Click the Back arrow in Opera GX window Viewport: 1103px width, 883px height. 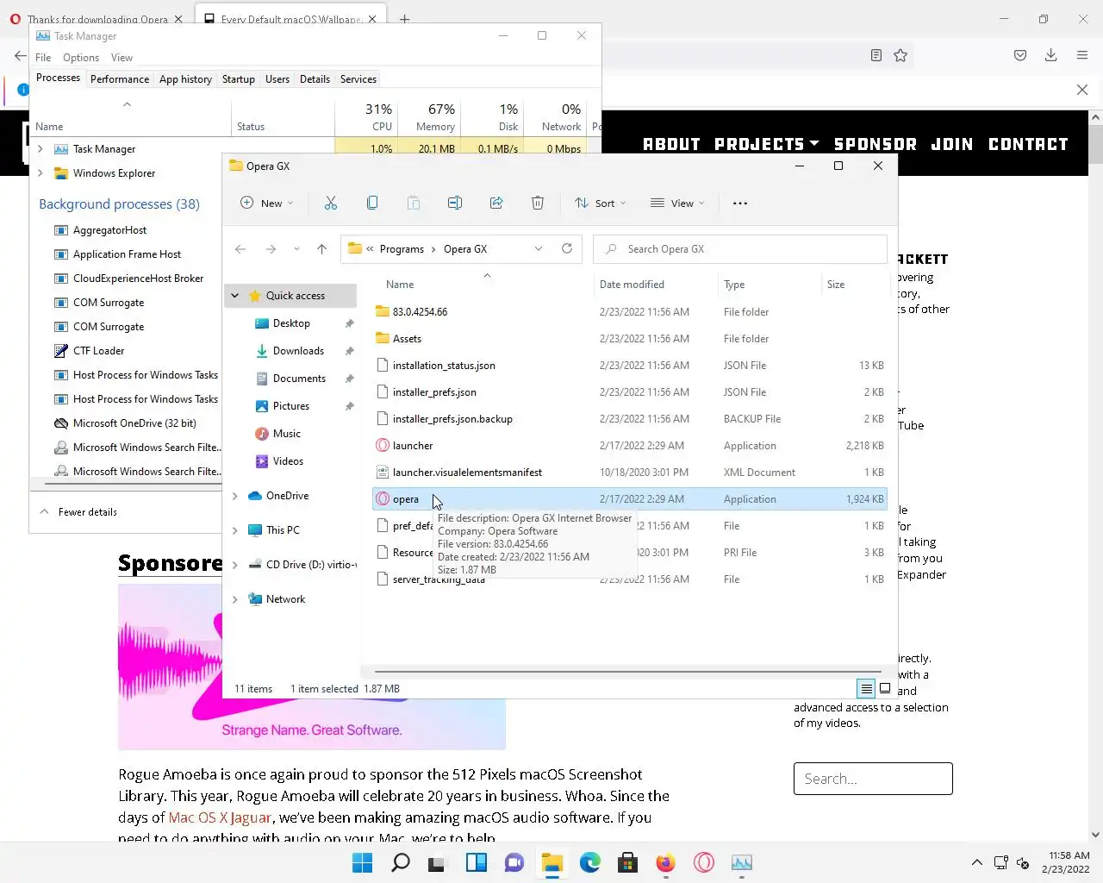(x=240, y=249)
